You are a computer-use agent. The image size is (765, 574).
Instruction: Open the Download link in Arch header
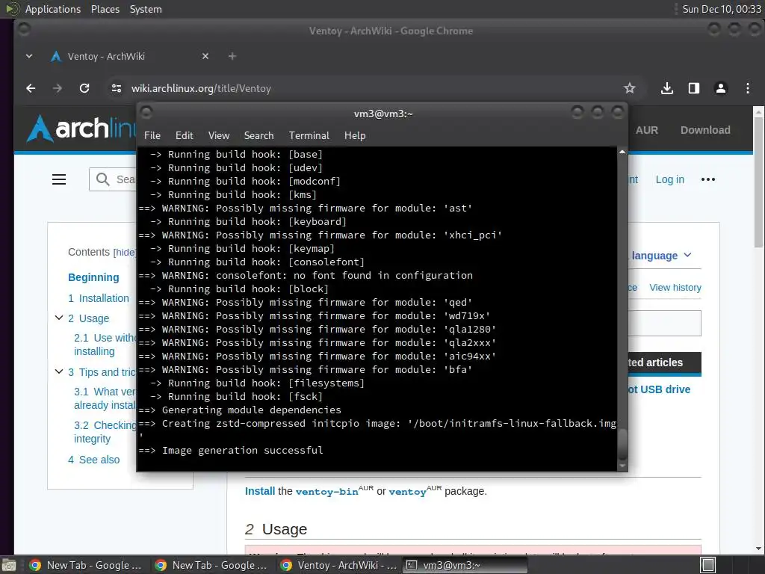click(x=705, y=130)
